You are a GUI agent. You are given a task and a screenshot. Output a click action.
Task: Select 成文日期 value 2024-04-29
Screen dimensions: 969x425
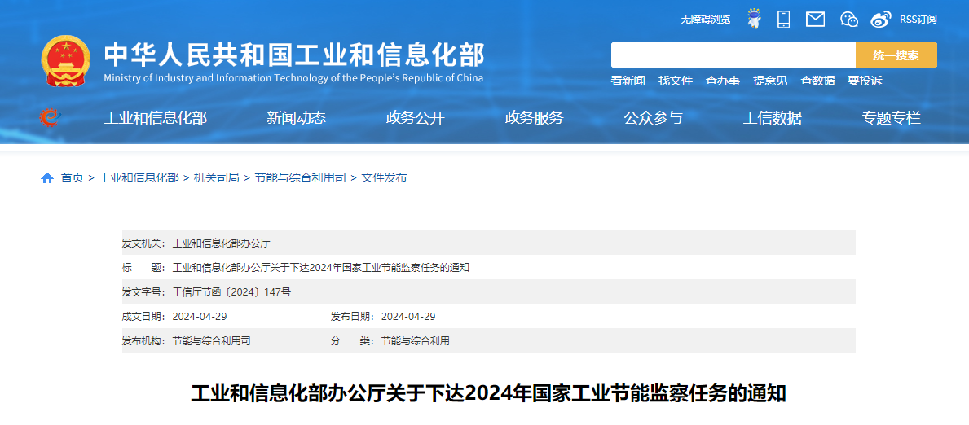pyautogui.click(x=200, y=316)
